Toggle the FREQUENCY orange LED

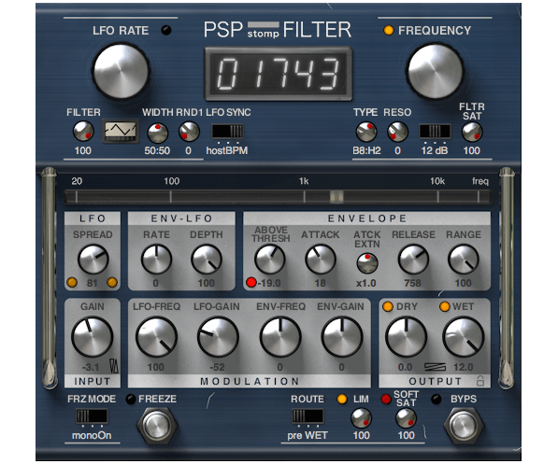click(389, 31)
